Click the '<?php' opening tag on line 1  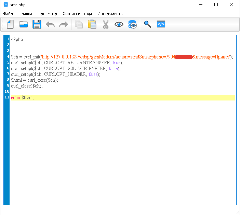(x=17, y=40)
